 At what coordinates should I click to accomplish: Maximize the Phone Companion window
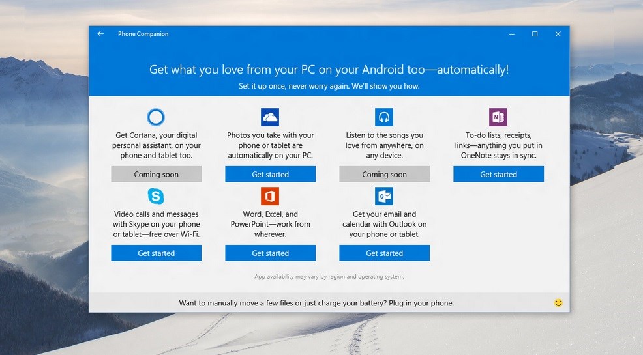click(x=535, y=34)
